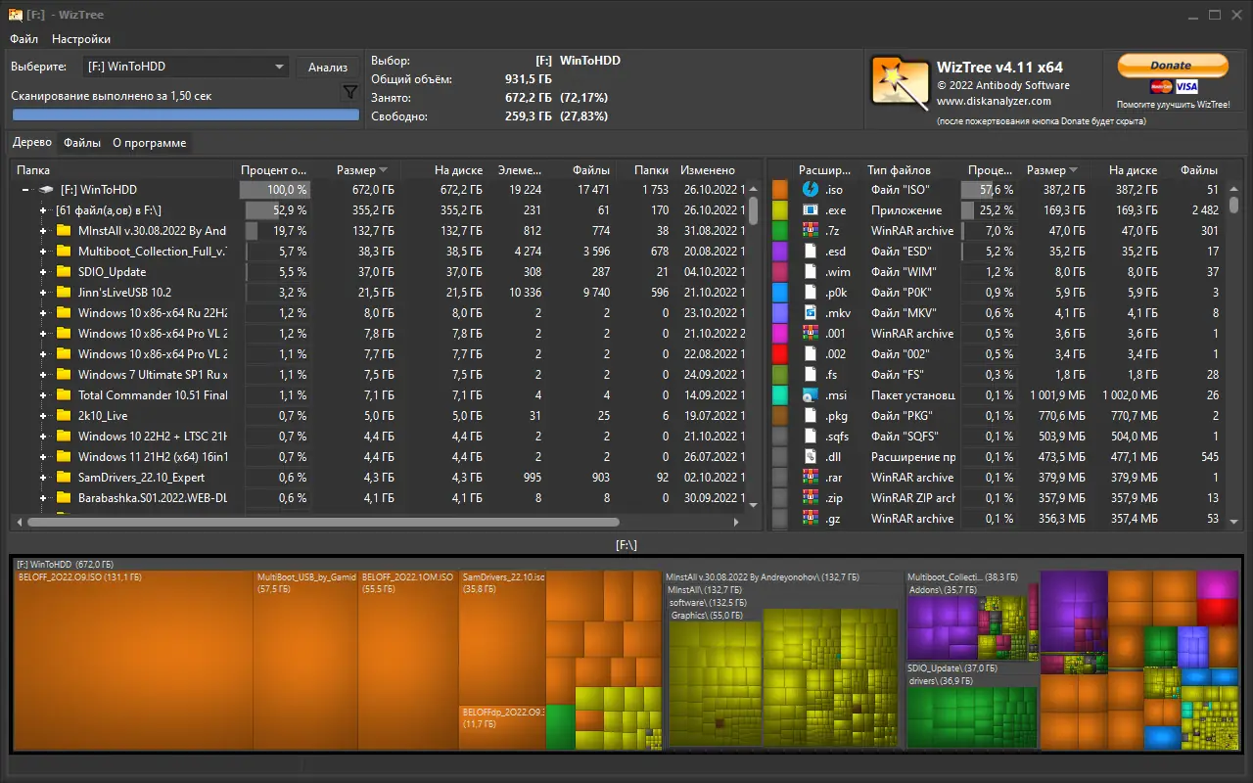The height and width of the screenshot is (783, 1253).
Task: Click the .esd file type icon
Action: (x=810, y=252)
